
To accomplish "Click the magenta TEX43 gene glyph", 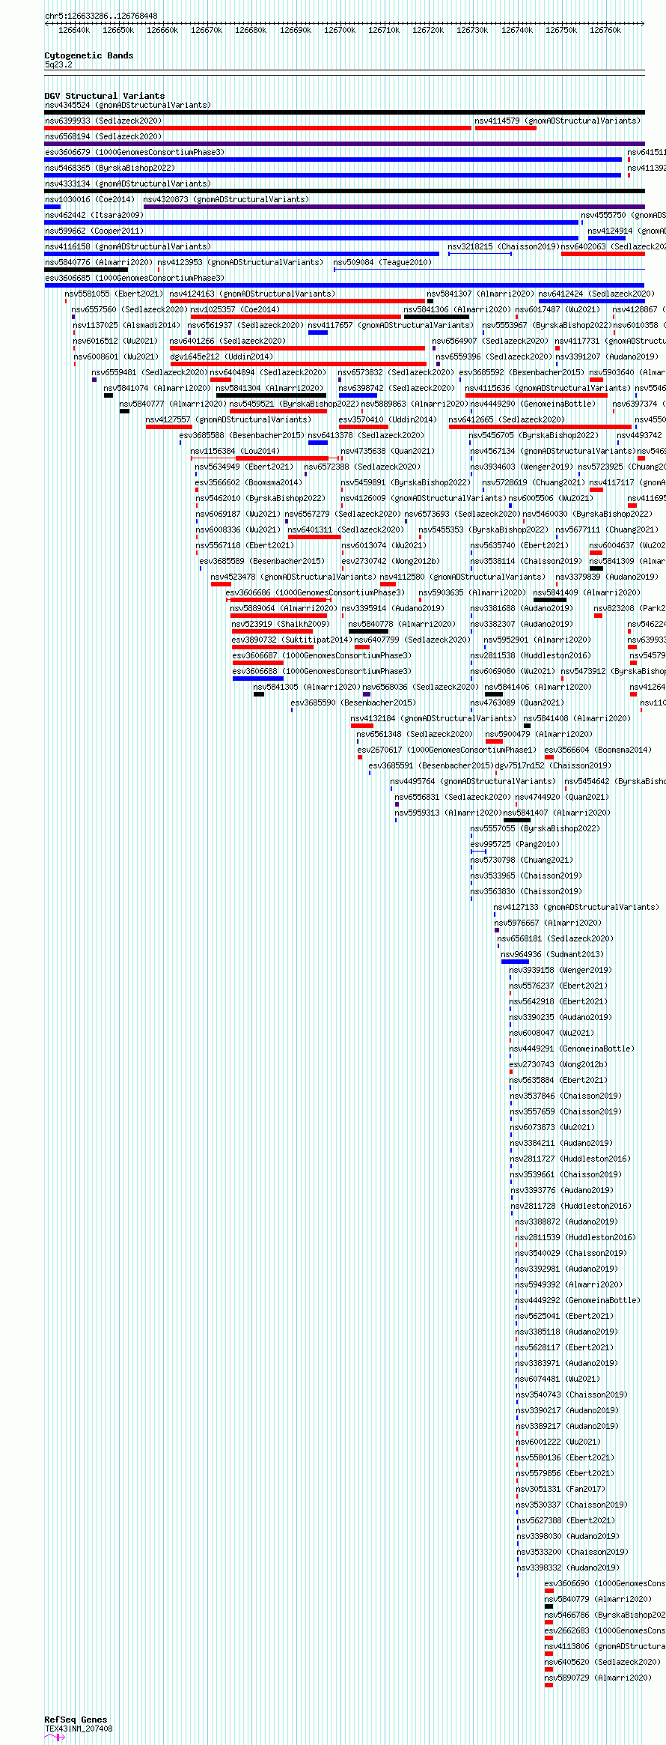I will click(55, 1738).
